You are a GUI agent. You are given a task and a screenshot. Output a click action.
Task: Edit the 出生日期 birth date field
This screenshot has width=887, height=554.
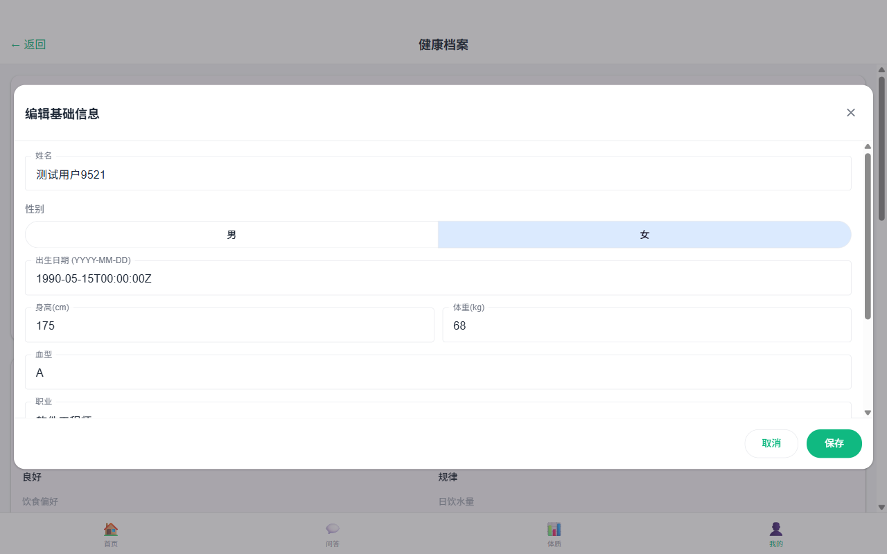[x=438, y=279]
